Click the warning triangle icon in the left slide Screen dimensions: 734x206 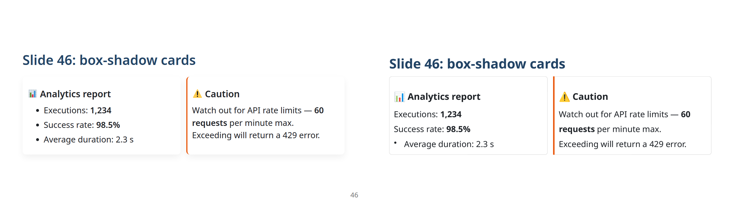point(197,94)
